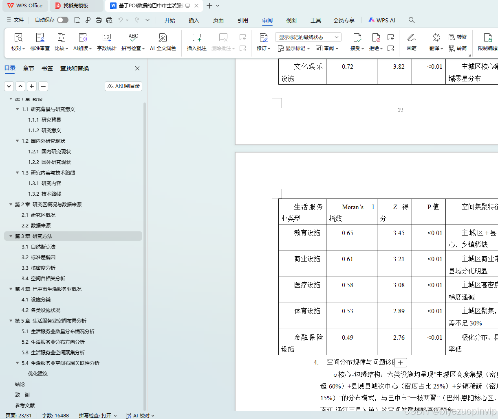Toggle the 自动保存 auto-save switch
Image resolution: width=498 pixels, height=419 pixels.
tap(63, 20)
